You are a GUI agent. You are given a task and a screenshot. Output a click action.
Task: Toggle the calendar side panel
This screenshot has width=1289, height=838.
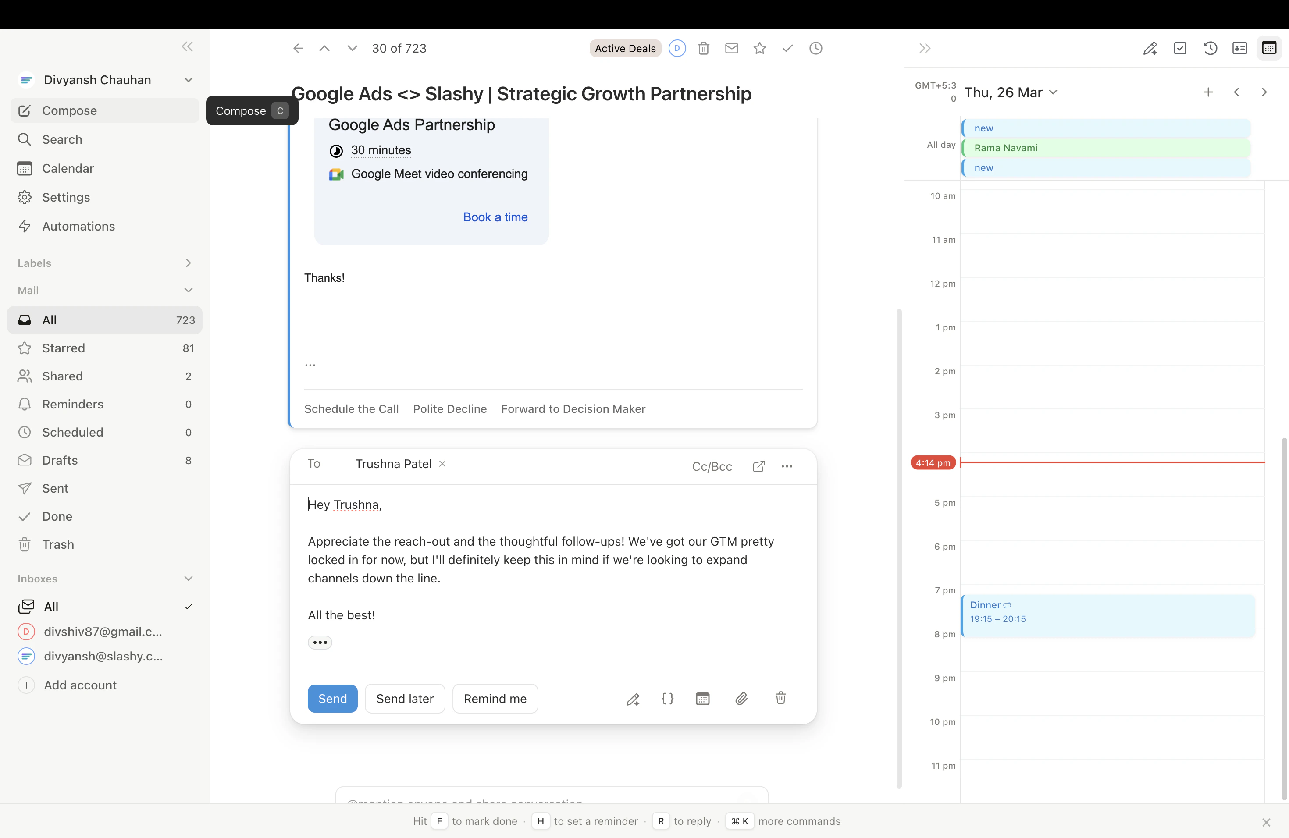tap(1270, 48)
